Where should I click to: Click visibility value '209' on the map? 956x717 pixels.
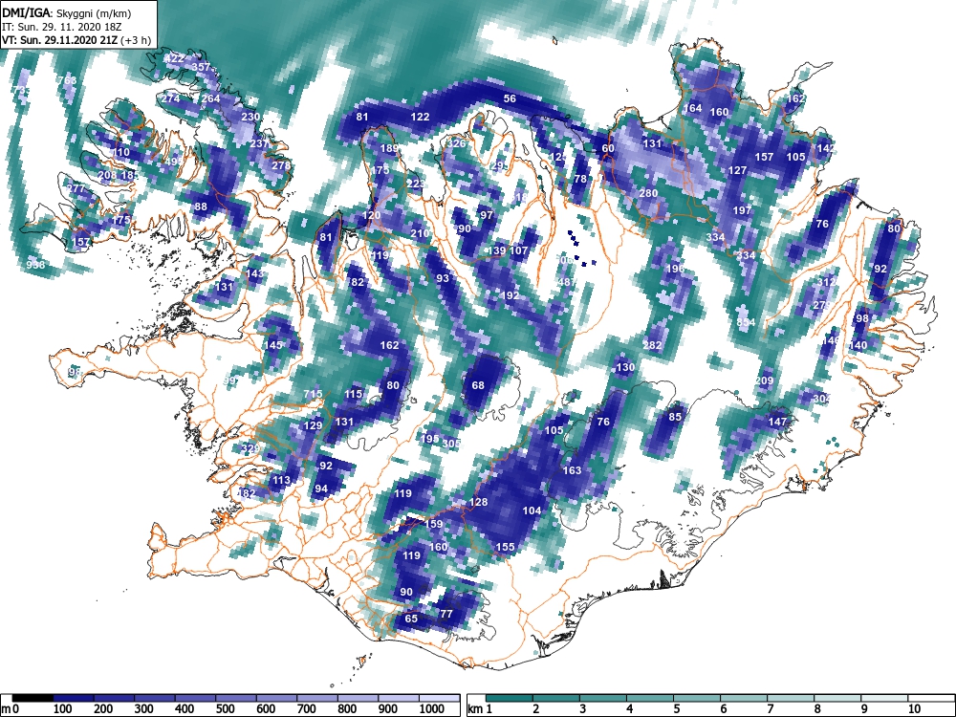[x=764, y=380]
